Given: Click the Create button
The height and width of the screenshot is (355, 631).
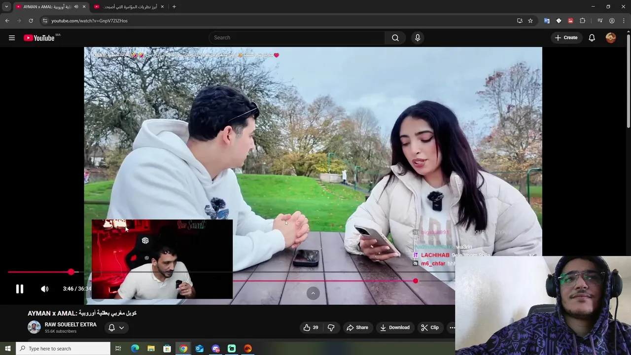Looking at the screenshot, I should click(x=566, y=38).
